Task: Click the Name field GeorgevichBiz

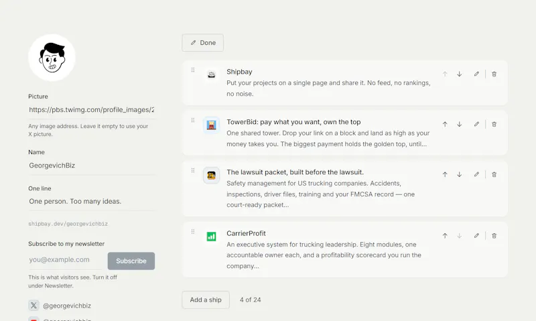Action: point(92,166)
